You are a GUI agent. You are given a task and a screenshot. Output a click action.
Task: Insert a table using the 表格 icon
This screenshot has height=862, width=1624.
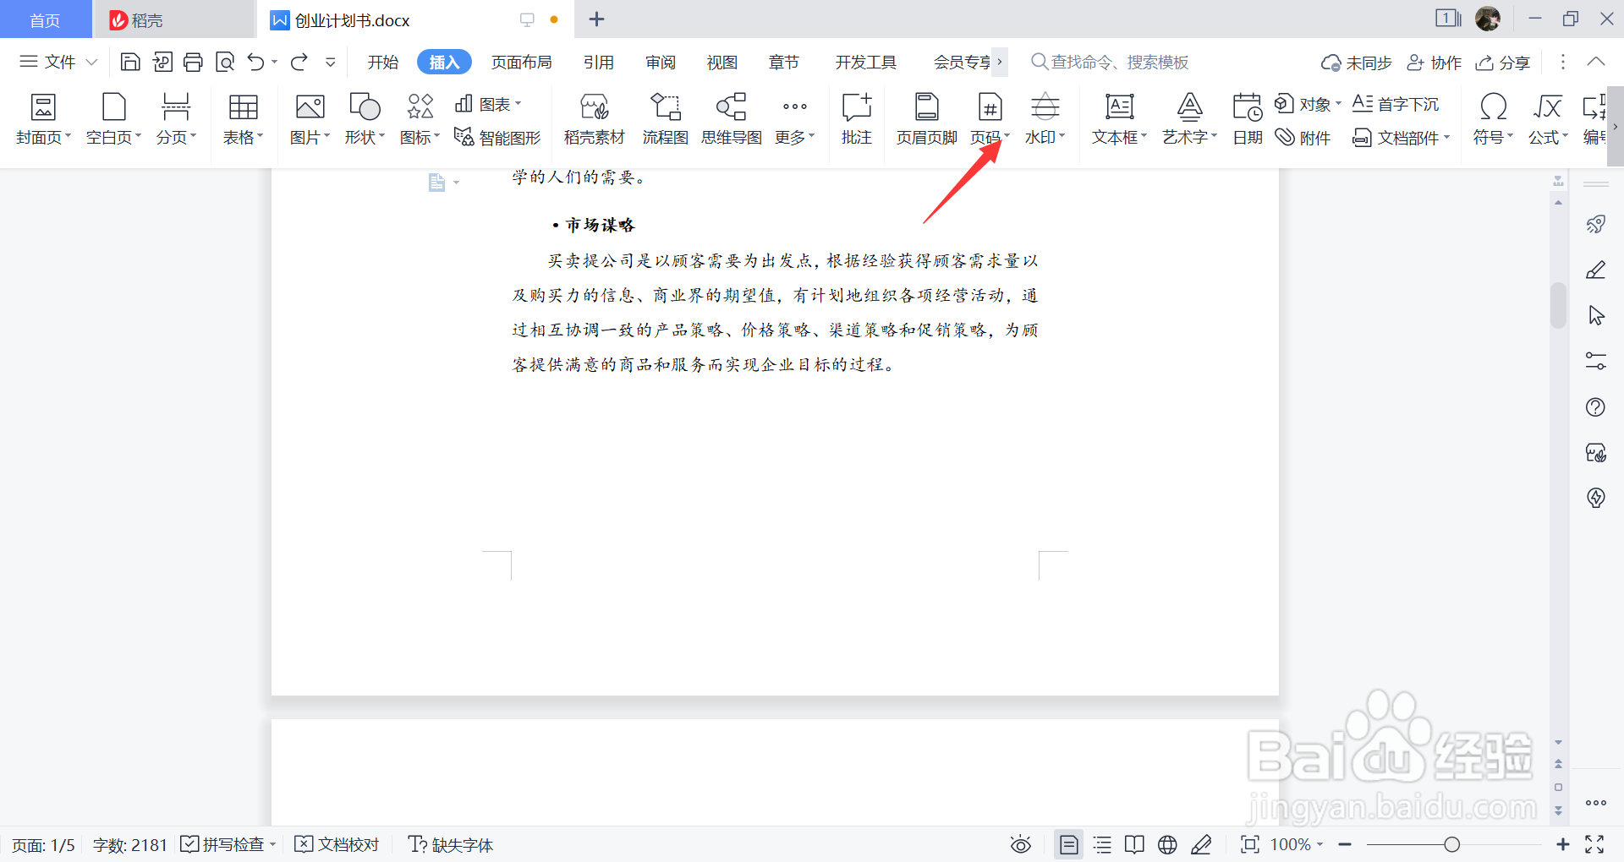point(243,118)
